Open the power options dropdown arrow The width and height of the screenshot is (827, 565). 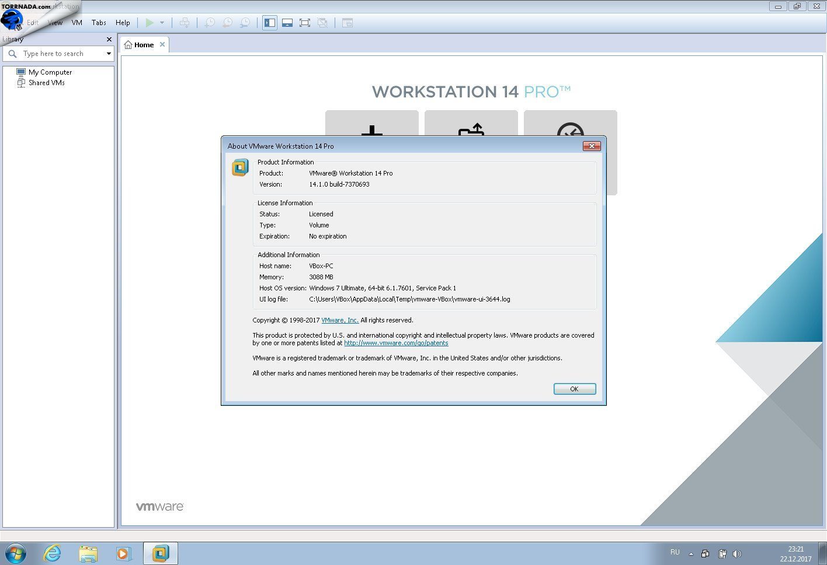[162, 23]
